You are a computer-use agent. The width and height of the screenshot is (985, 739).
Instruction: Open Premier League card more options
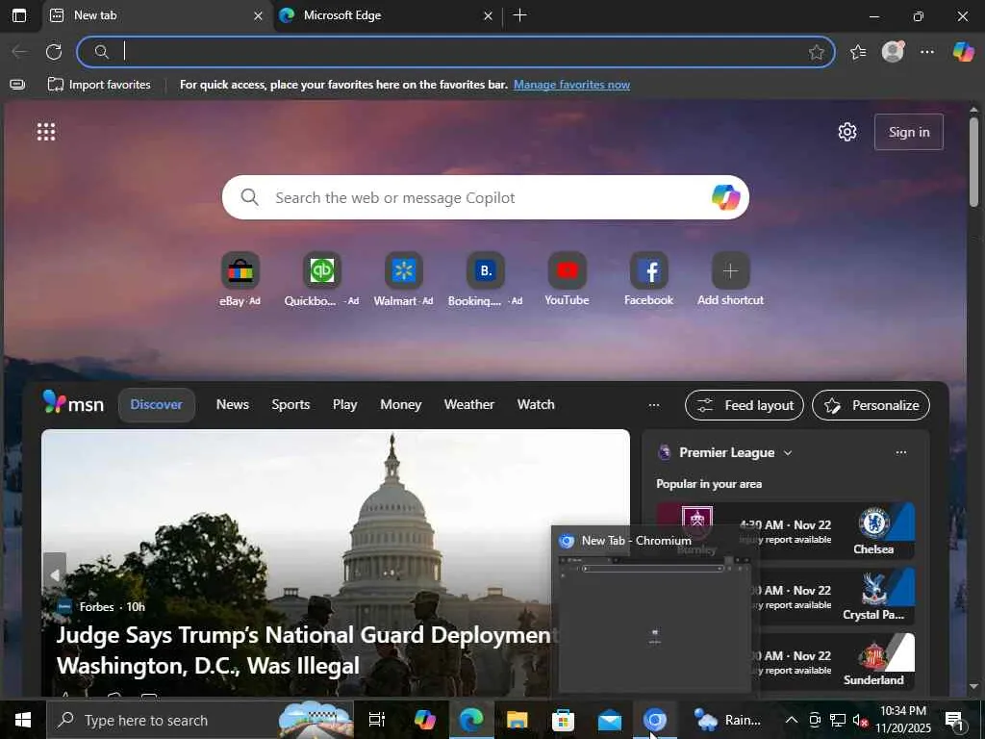pyautogui.click(x=900, y=452)
